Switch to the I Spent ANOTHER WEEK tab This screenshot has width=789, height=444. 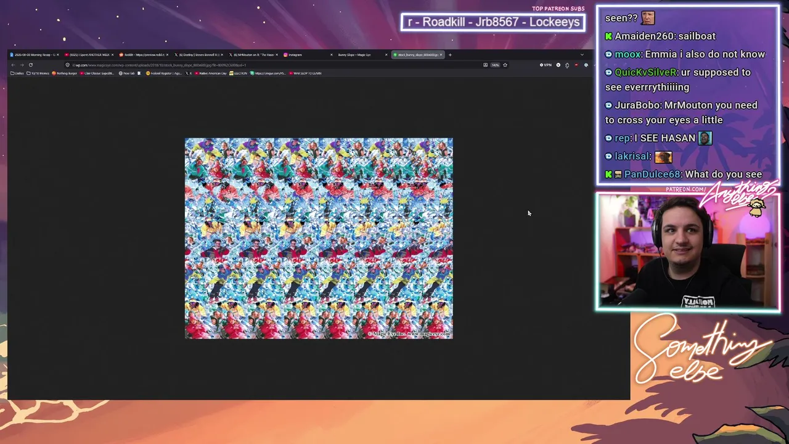89,55
